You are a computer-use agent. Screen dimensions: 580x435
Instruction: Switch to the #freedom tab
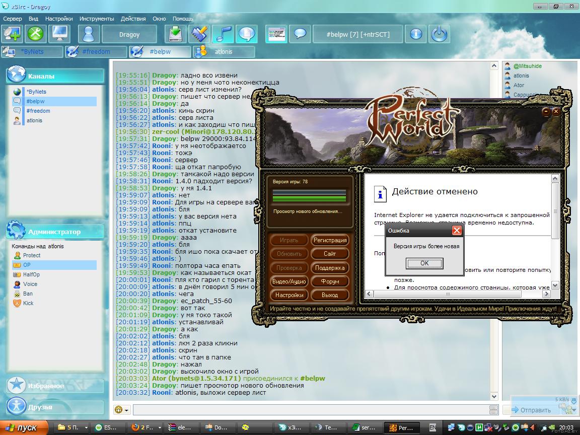point(96,52)
